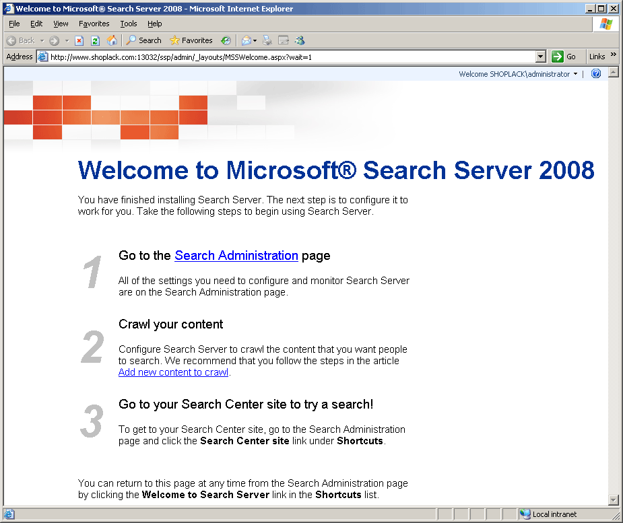
Task: Open the Welcome SHOPLACK\administrator menu
Action: click(x=518, y=74)
